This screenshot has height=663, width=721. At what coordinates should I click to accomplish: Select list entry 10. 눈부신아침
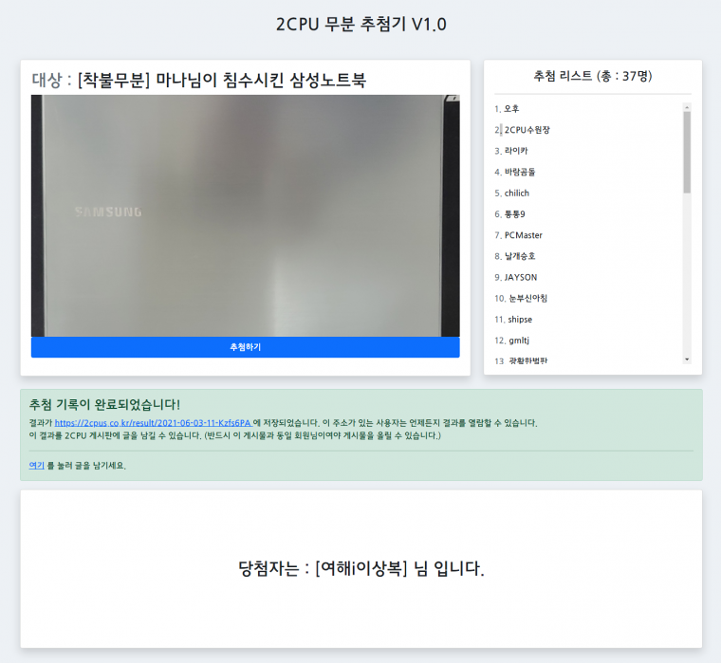pos(521,299)
